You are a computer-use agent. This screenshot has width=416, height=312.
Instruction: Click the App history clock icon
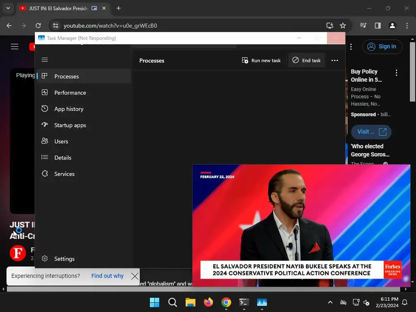(x=45, y=108)
